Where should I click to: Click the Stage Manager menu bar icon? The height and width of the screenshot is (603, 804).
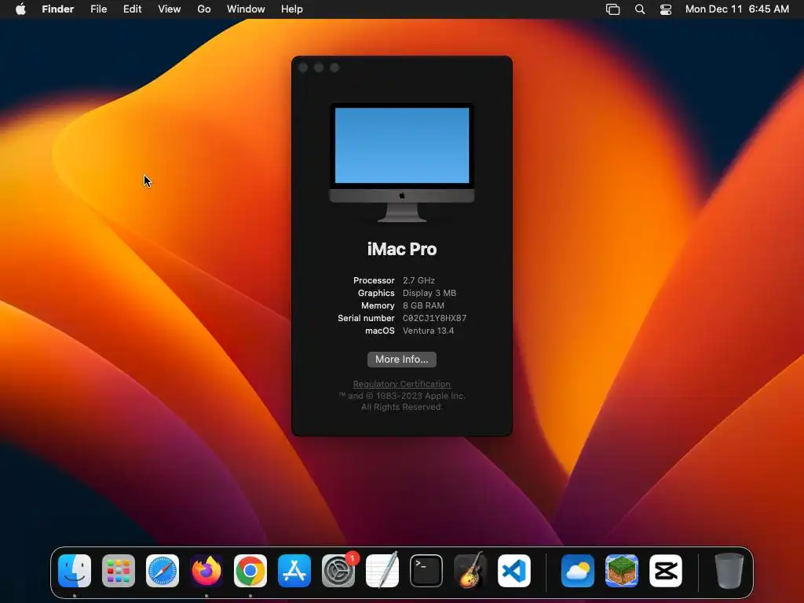click(x=612, y=9)
